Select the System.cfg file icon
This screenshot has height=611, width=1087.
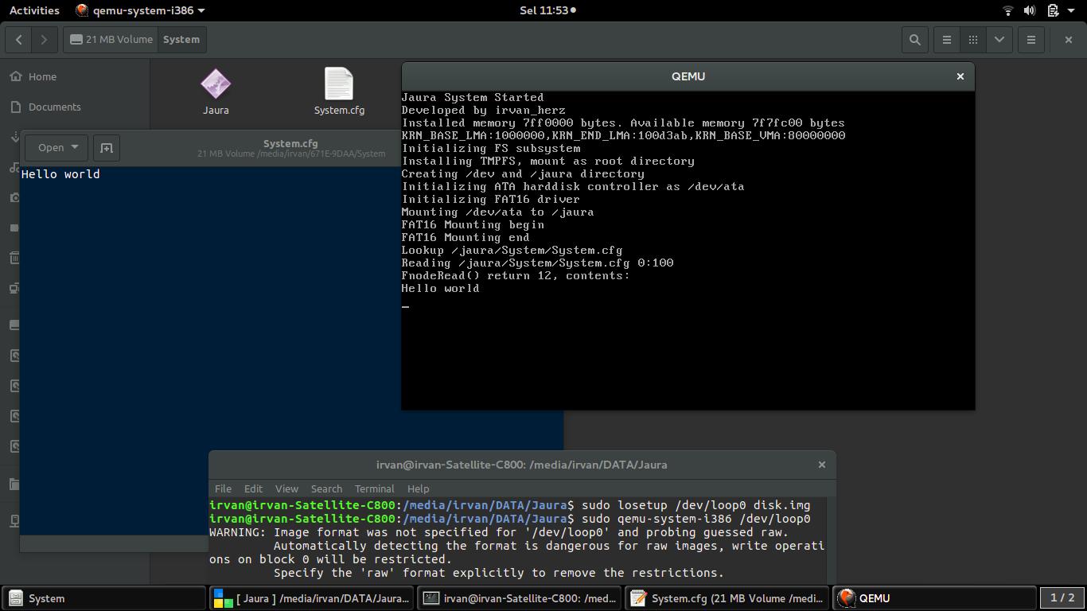339,84
